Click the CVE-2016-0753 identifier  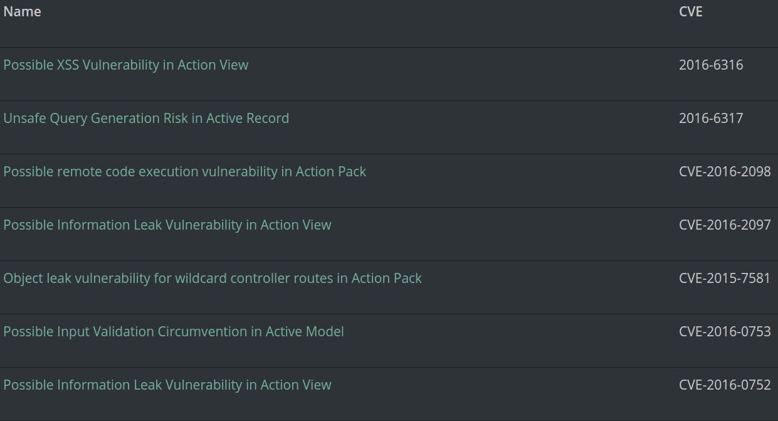click(725, 331)
